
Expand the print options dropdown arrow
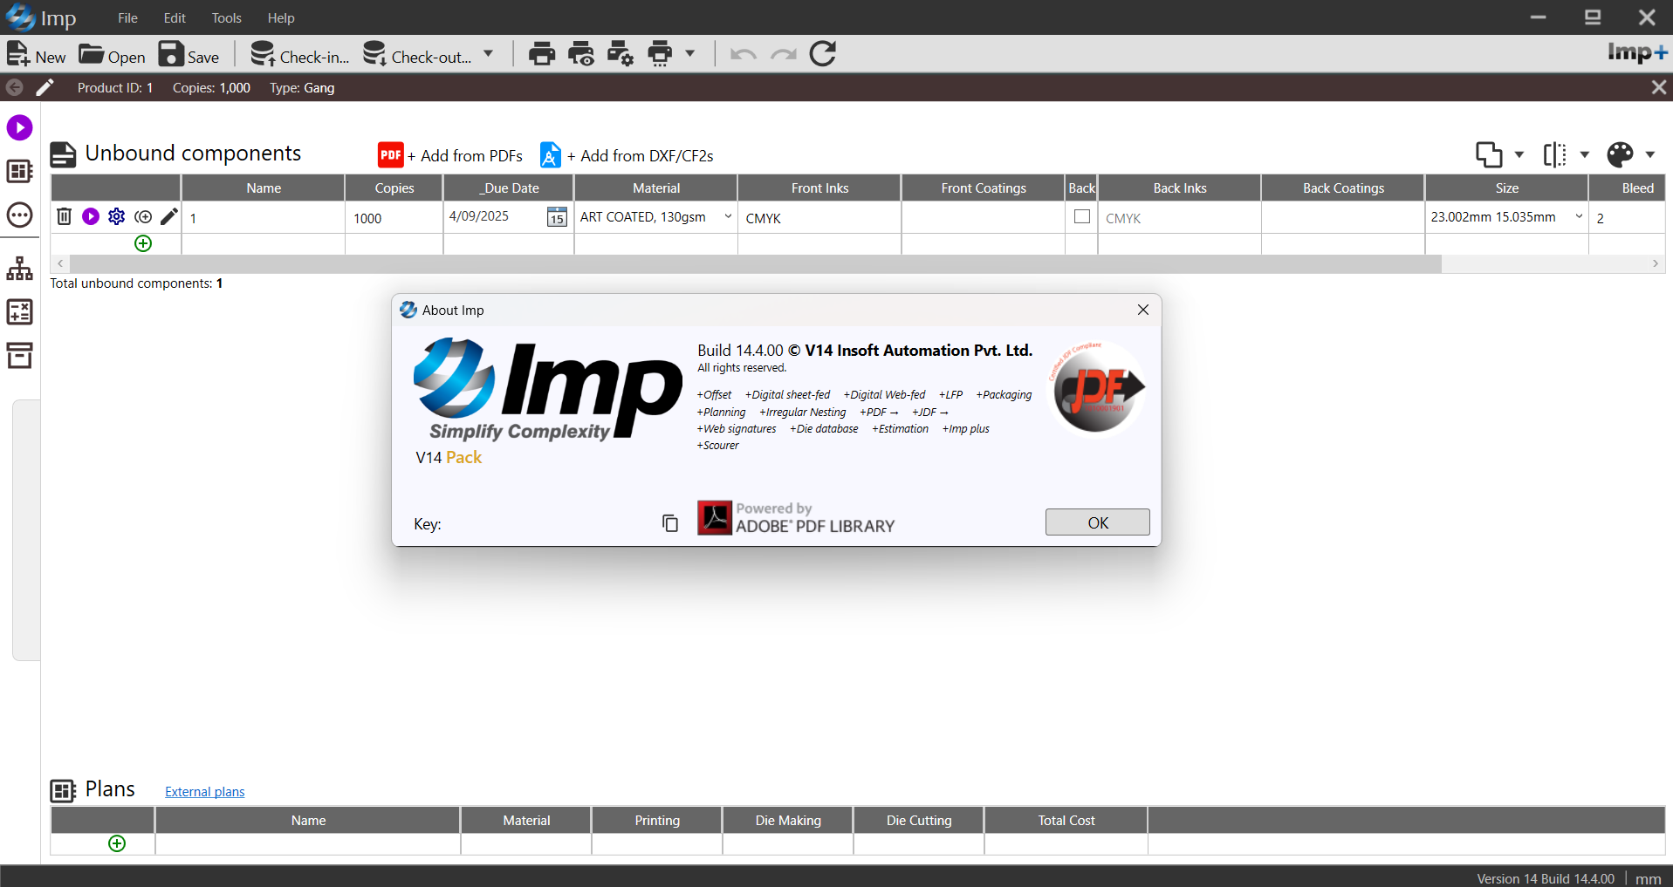(x=690, y=54)
